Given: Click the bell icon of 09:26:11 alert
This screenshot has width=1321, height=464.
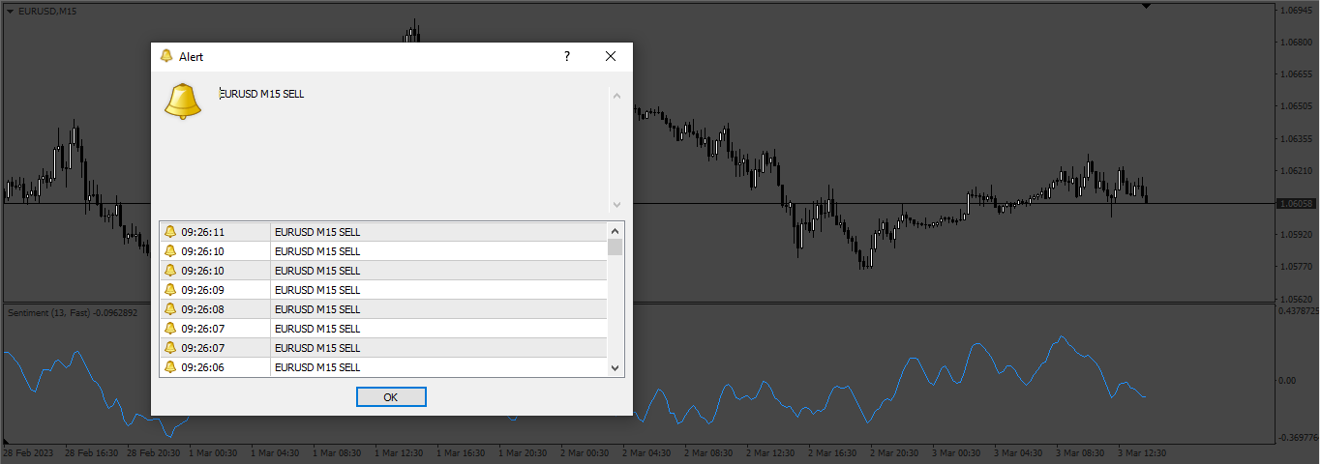Looking at the screenshot, I should 170,232.
